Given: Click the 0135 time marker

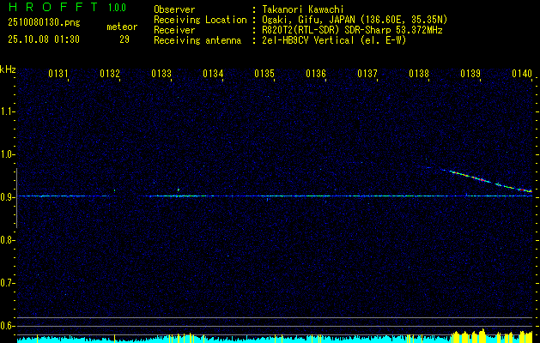Looking at the screenshot, I should (264, 74).
